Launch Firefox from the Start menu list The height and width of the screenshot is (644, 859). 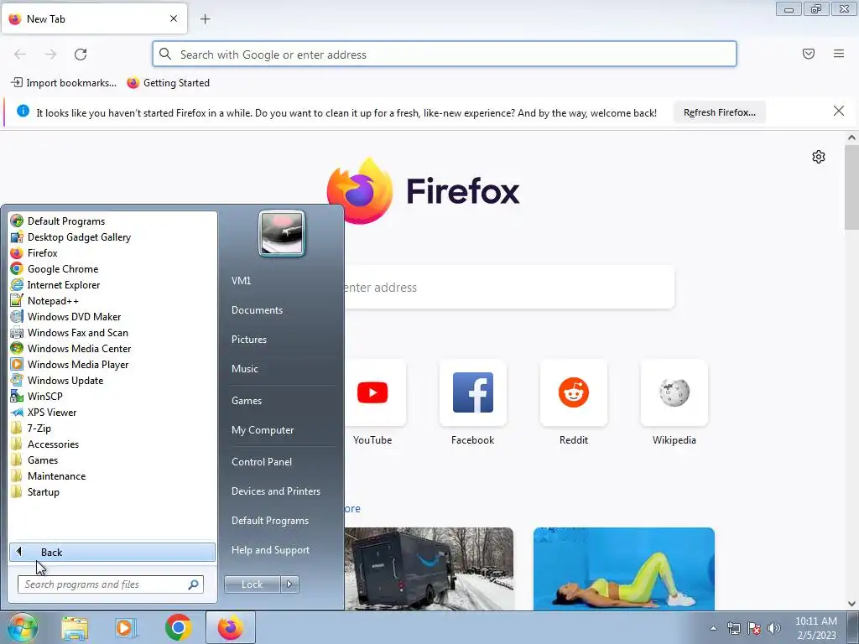pyautogui.click(x=112, y=253)
